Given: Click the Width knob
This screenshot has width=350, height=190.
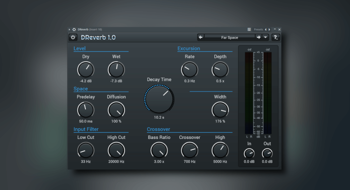Looking at the screenshot, I should click(x=220, y=110).
